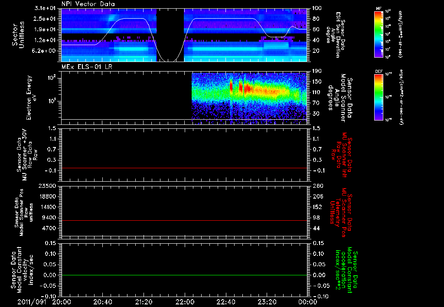This screenshot has height=307, width=444.
Task: Click the '190' scanner angle tick label
Action: (317, 71)
